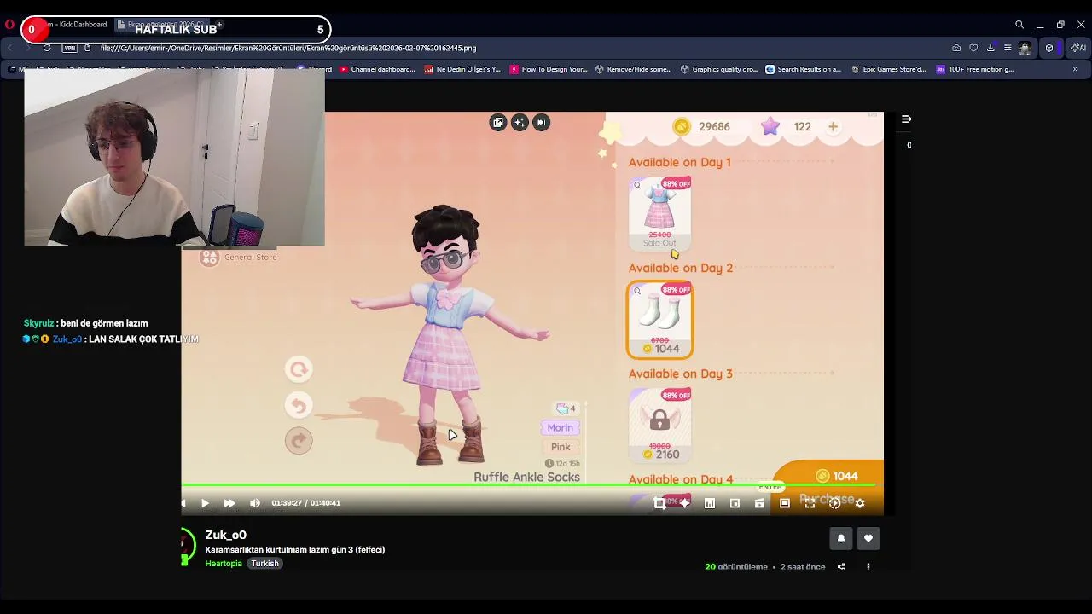Click the sparkle effects icon in player bar
1092x614 pixels.
(x=684, y=503)
